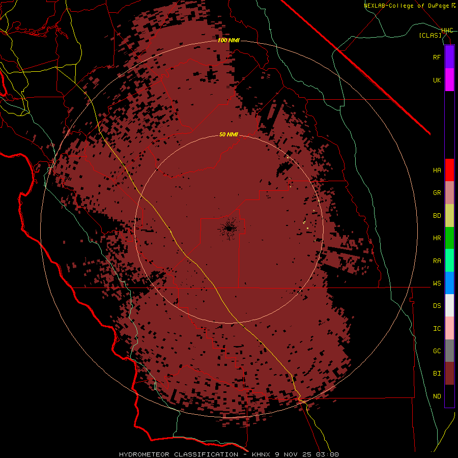Image resolution: width=458 pixels, height=458 pixels.
Task: Click the BD legend label
Action: pos(437,216)
